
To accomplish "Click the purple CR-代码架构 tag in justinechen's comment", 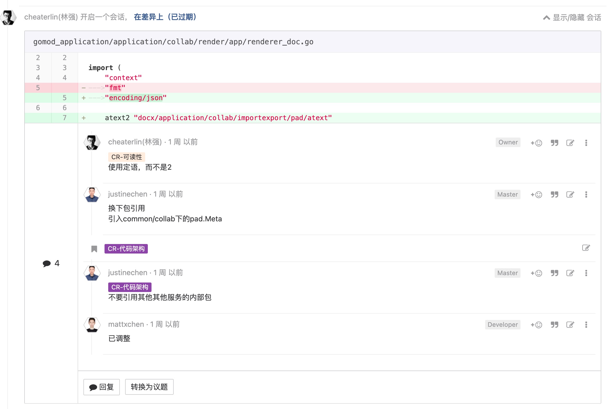I will point(130,287).
